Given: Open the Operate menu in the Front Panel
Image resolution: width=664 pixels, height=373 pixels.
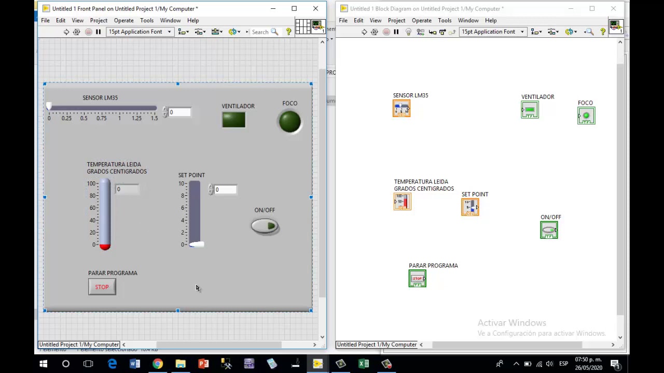Looking at the screenshot, I should pos(123,21).
